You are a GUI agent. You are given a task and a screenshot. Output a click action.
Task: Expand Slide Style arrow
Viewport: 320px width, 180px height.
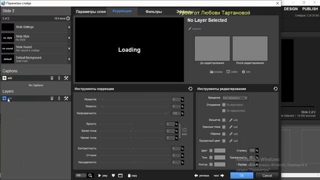69,38
